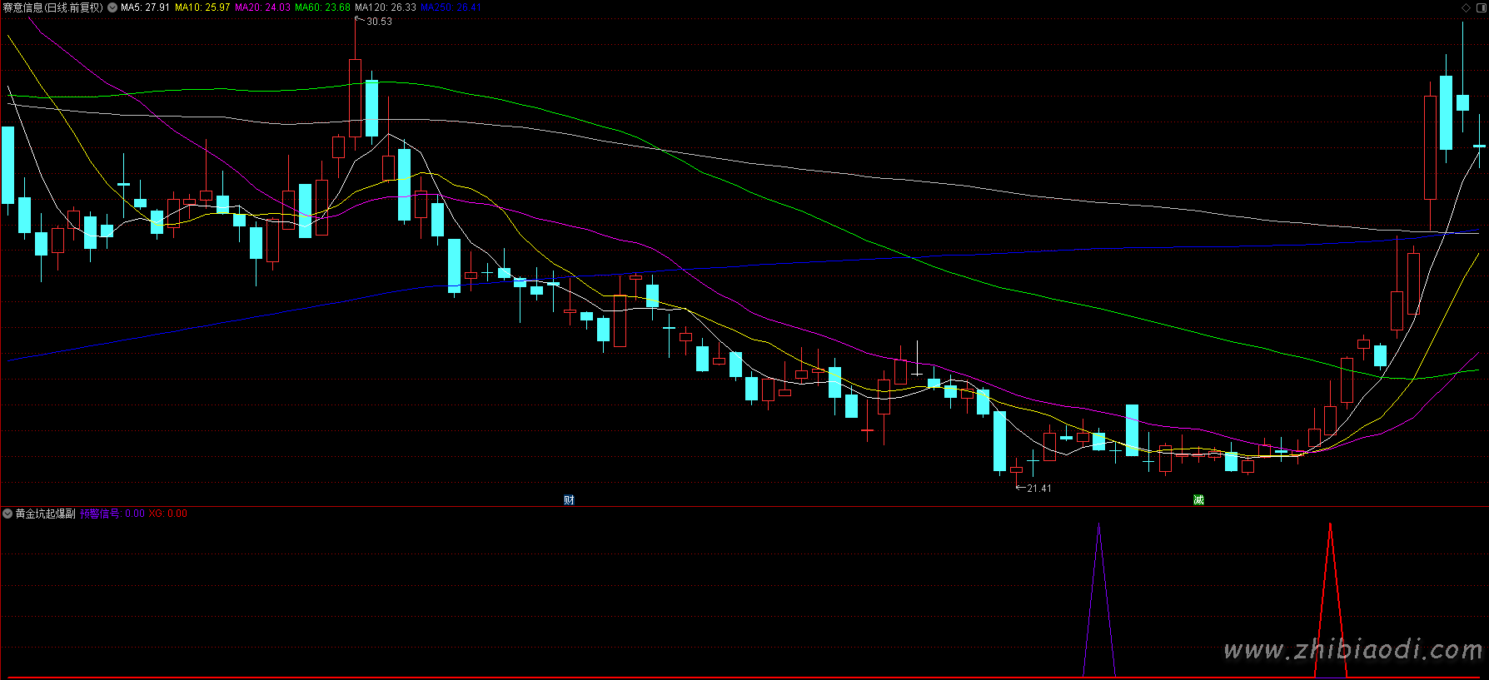This screenshot has width=1489, height=680.
Task: Select the MA120 value label
Action: (x=385, y=7)
